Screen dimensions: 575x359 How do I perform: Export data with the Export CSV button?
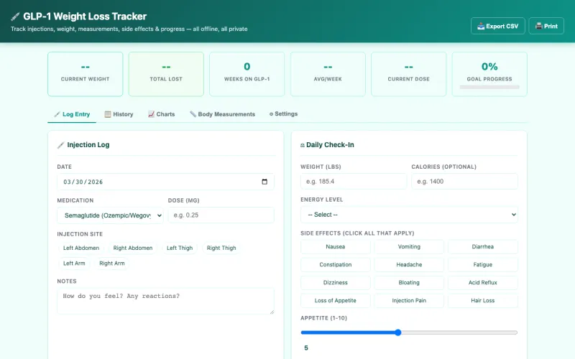point(497,26)
